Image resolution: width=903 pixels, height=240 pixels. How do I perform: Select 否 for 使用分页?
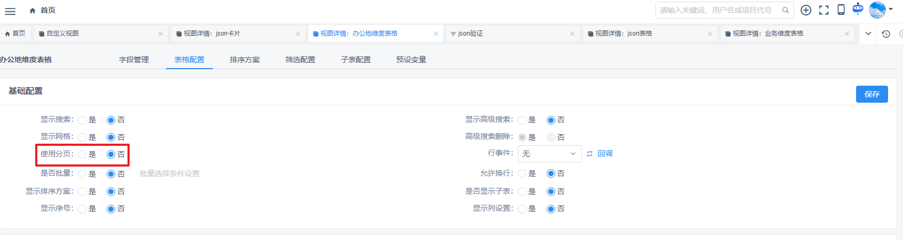pos(111,154)
